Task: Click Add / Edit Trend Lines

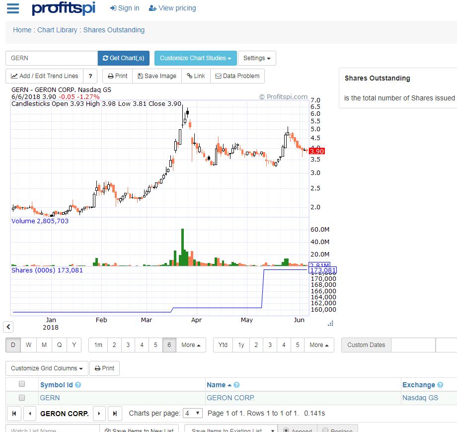Action: point(44,76)
